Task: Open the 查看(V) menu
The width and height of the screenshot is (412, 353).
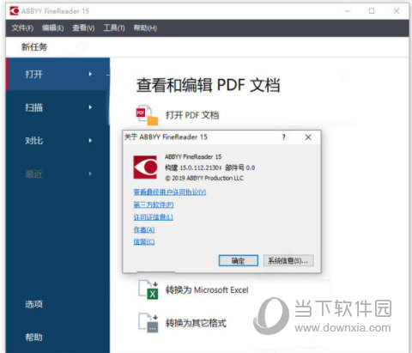Action: pos(83,28)
